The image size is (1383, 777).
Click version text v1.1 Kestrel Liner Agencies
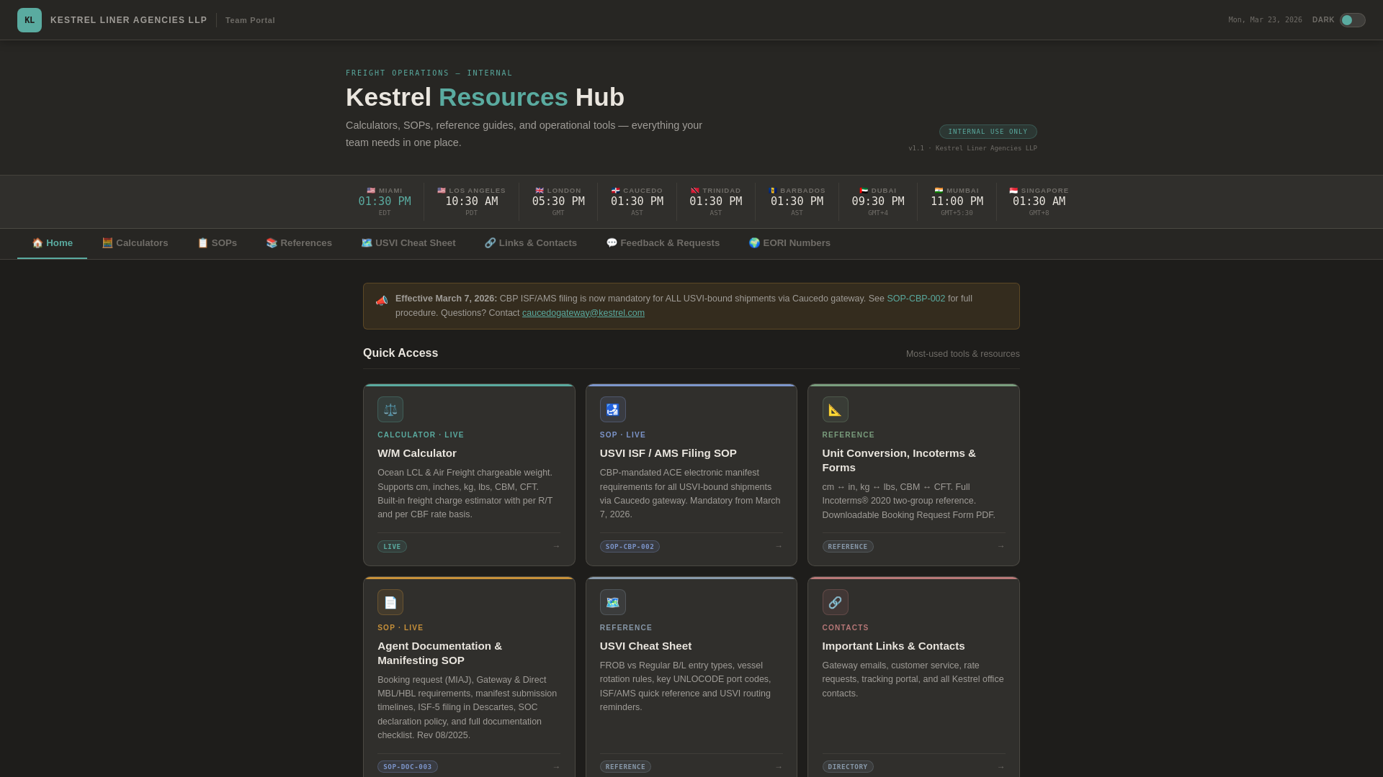tap(972, 148)
